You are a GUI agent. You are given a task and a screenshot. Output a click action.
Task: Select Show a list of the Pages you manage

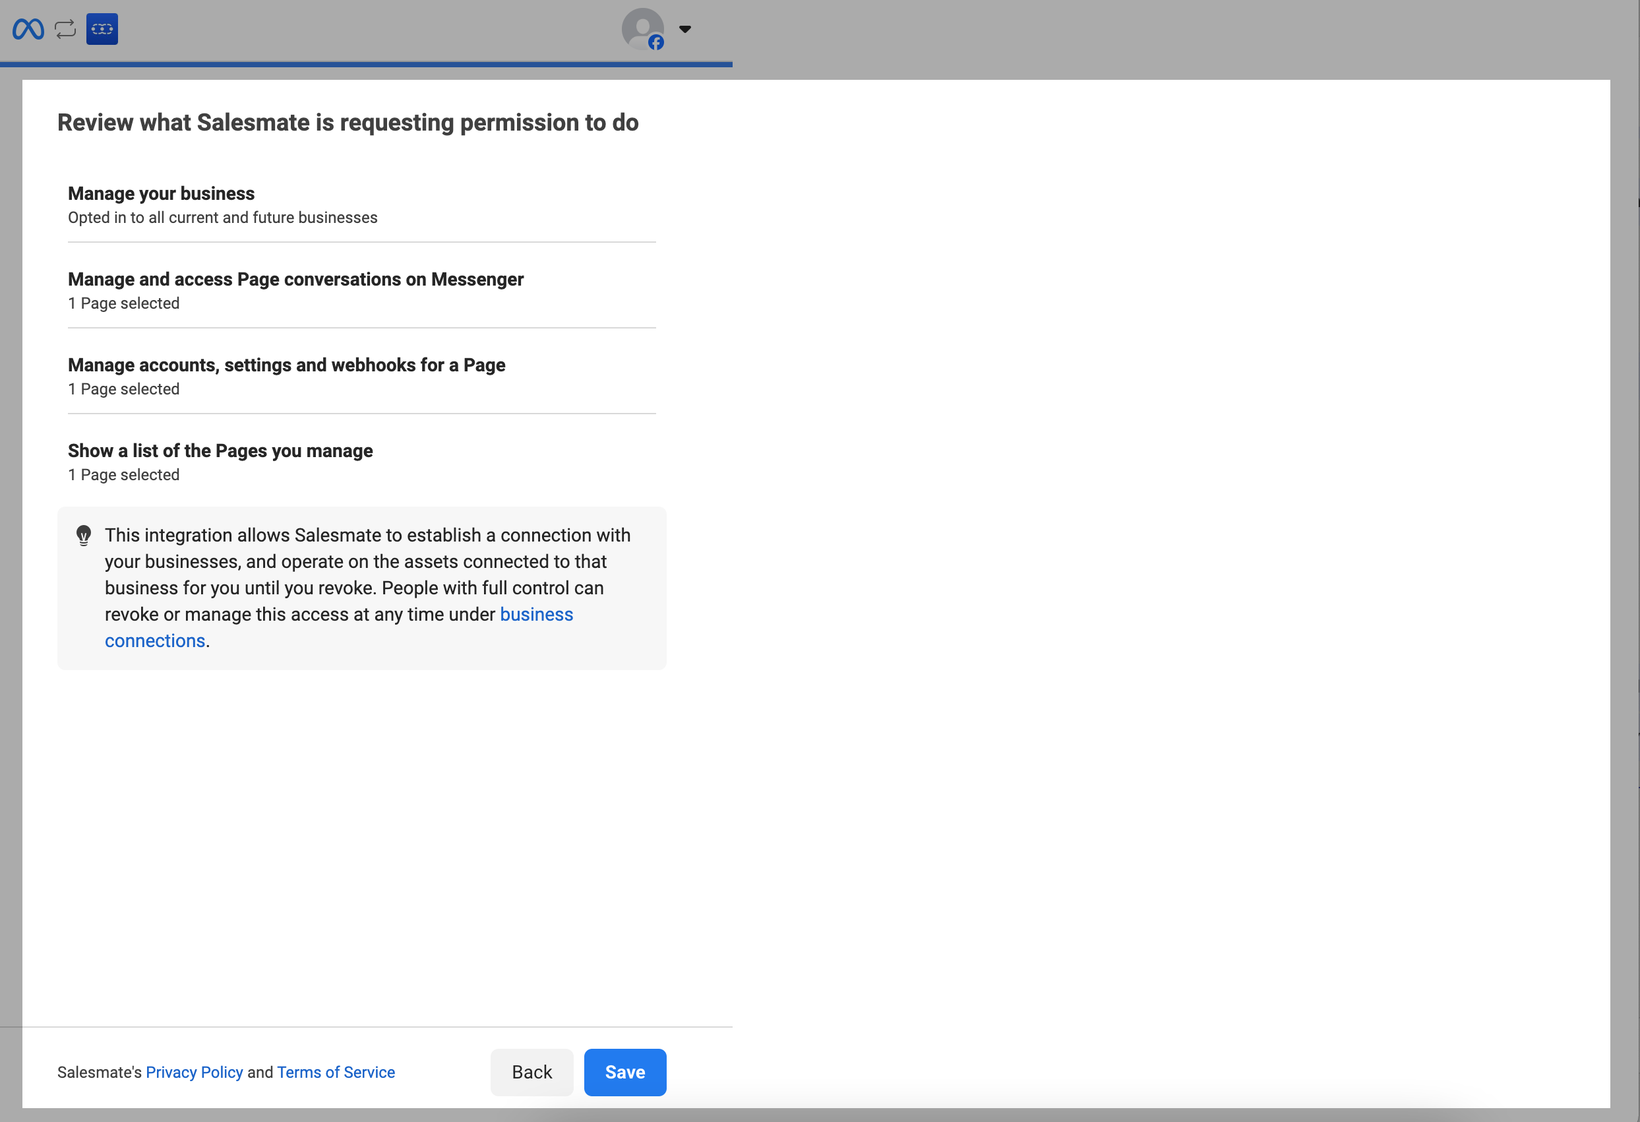(361, 462)
